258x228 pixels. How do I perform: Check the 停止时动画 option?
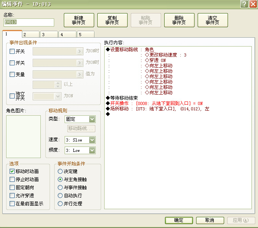[x=12, y=179]
